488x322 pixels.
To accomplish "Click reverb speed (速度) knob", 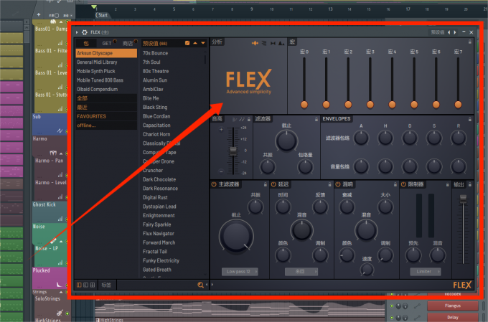I will point(367,269).
